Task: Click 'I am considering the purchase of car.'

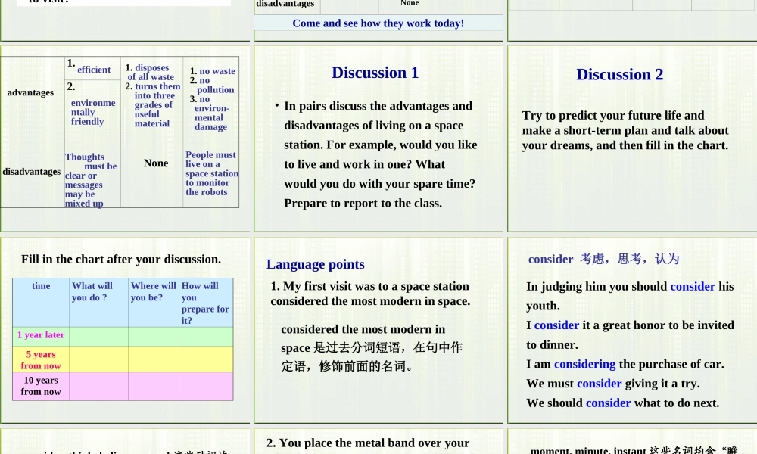Action: [x=625, y=364]
